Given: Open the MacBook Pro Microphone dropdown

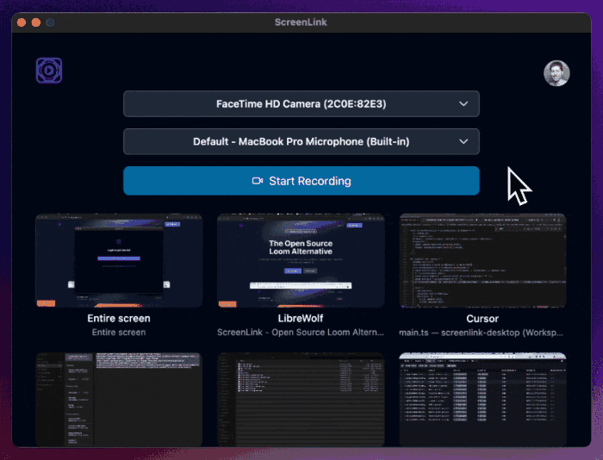Looking at the screenshot, I should pyautogui.click(x=301, y=141).
